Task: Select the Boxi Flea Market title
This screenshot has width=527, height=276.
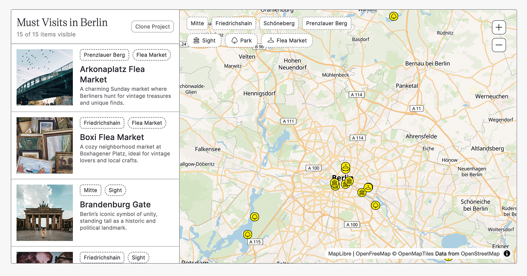Action: 112,137
